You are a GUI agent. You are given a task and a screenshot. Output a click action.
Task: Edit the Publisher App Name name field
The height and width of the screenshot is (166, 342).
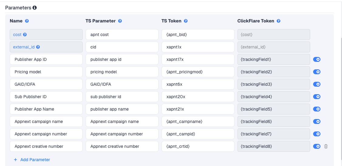pyautogui.click(x=46, y=109)
